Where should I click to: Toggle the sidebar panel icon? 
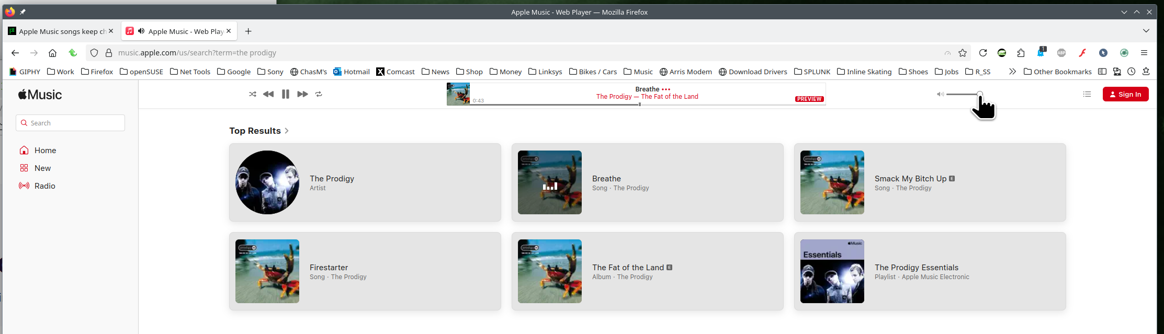[1102, 72]
